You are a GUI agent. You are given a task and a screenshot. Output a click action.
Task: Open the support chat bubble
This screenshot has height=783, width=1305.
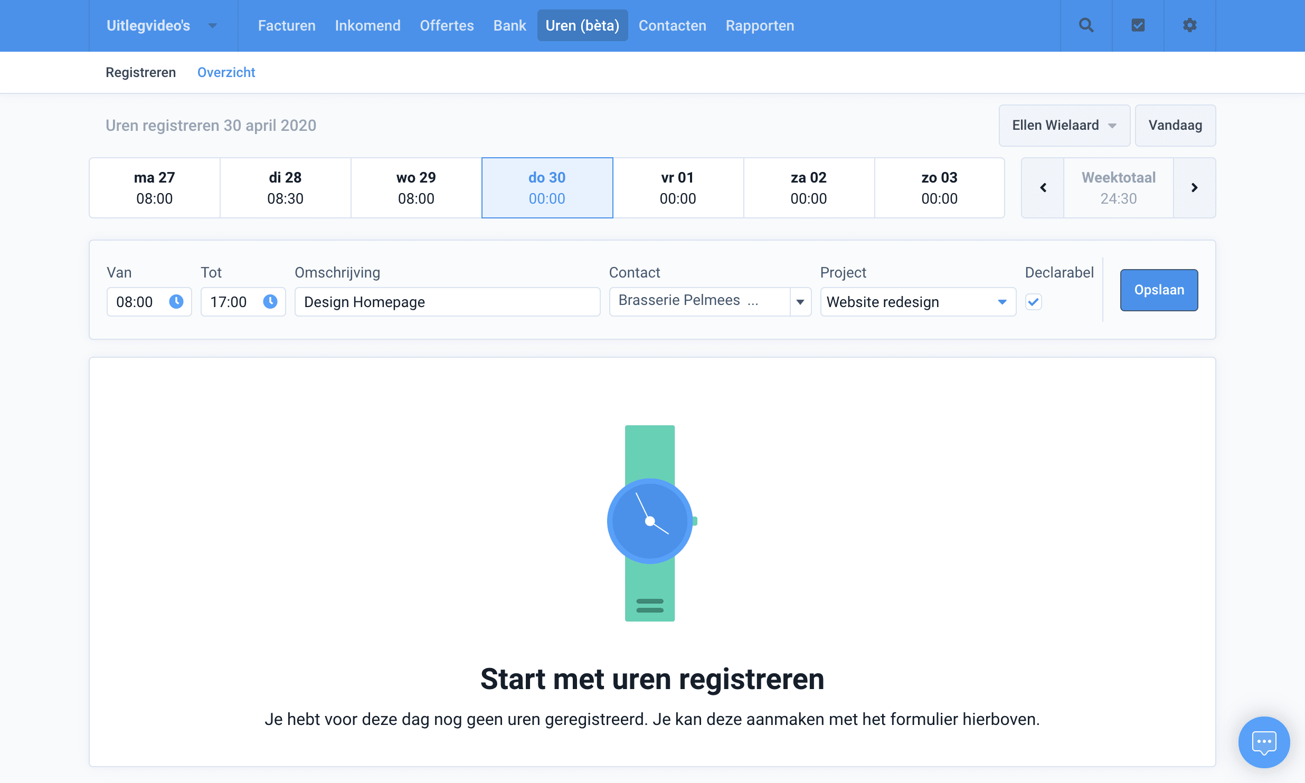point(1264,742)
